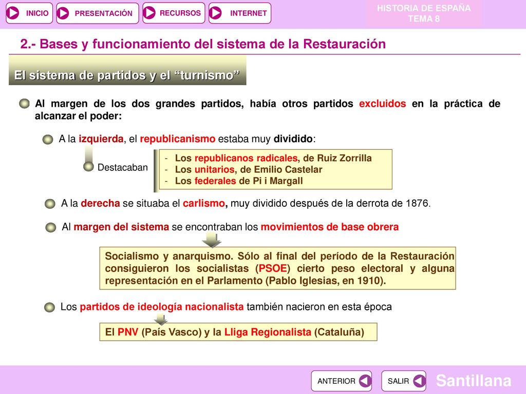The height and width of the screenshot is (394, 526).
Task: Click the play arrow icon beside INTERNET
Action: [215, 13]
